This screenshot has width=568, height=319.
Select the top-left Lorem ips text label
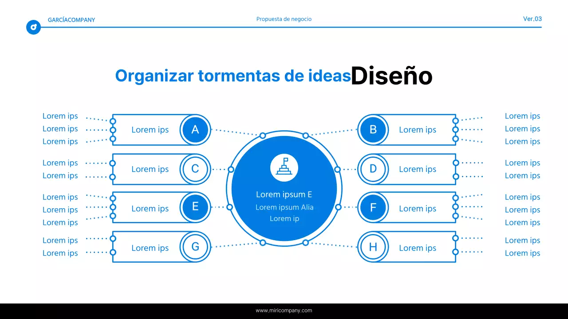pos(60,116)
